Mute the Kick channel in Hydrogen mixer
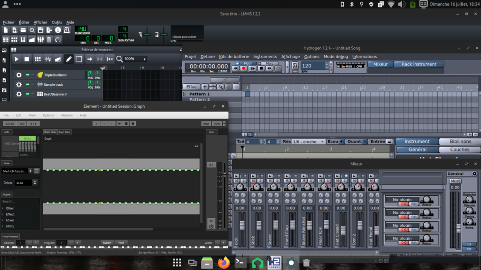481x270 pixels. 236,180
